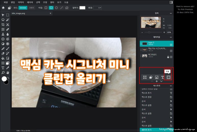This screenshot has height=132, width=197.
Task: Choose the half-circle Dodge/Burn tool
Action: point(3,44)
